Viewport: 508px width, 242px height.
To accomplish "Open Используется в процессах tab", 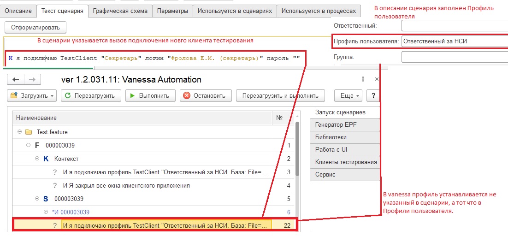I will click(319, 11).
